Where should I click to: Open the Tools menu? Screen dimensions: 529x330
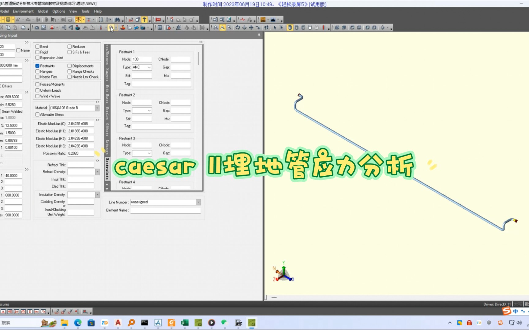click(85, 11)
